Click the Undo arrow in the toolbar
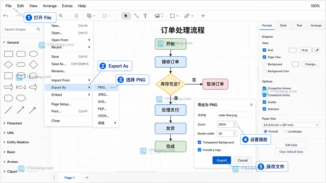The image size is (326, 183). pyautogui.click(x=6, y=16)
